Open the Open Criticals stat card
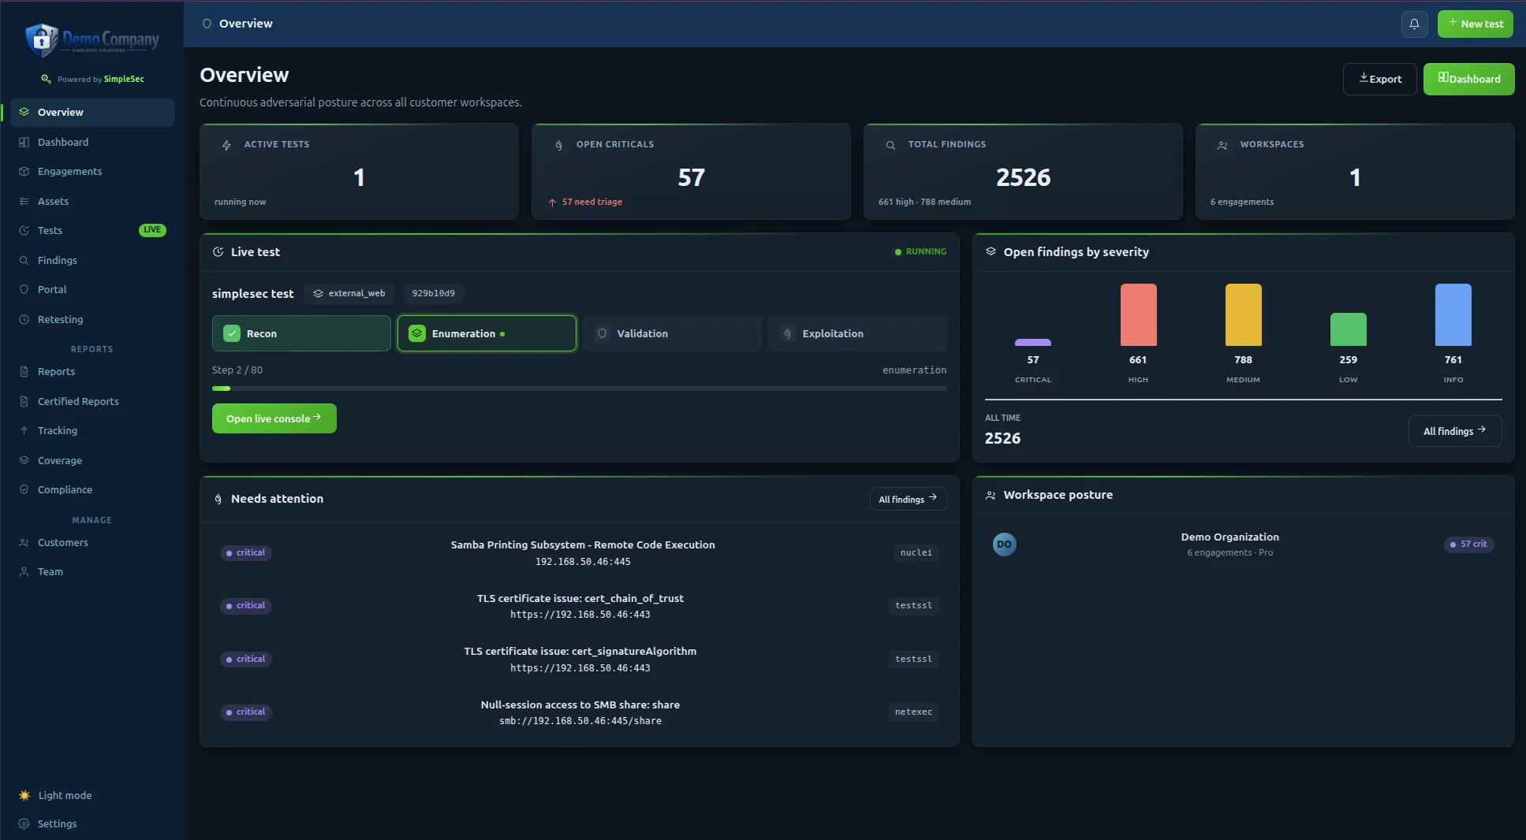Image resolution: width=1526 pixels, height=840 pixels. click(691, 171)
